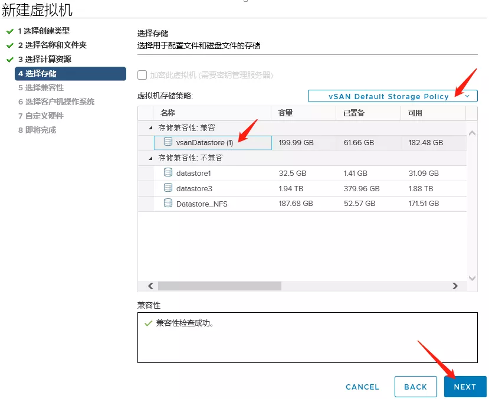Select step 4 选择存储 in wizard

(70, 73)
